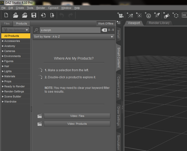Click the Video: Files button
The width and height of the screenshot is (187, 151).
click(77, 116)
